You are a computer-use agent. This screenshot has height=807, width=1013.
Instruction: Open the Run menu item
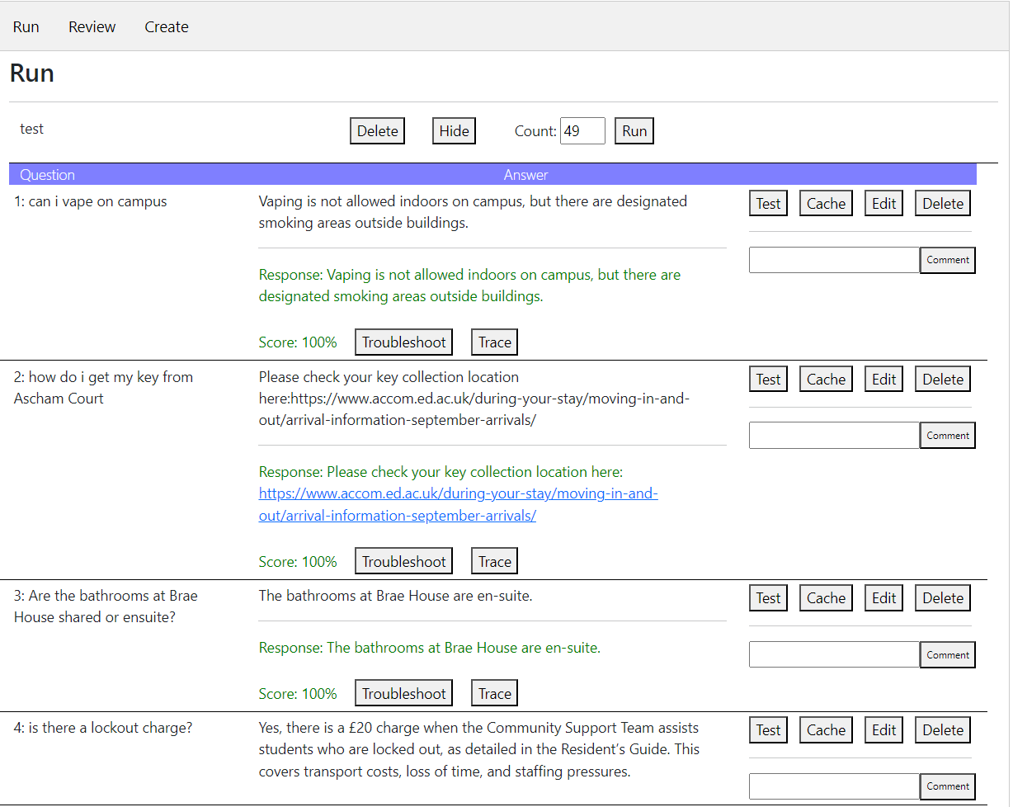pyautogui.click(x=26, y=27)
